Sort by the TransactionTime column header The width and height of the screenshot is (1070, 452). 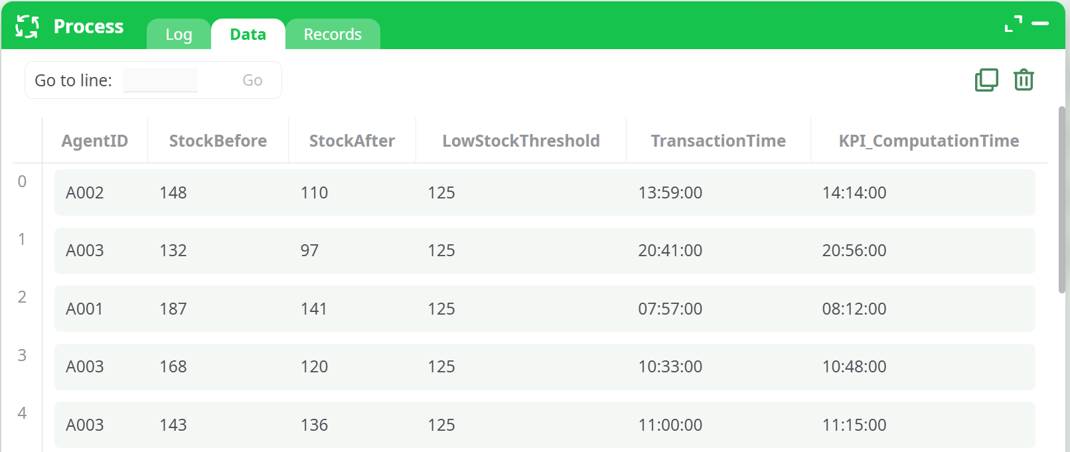tap(718, 140)
